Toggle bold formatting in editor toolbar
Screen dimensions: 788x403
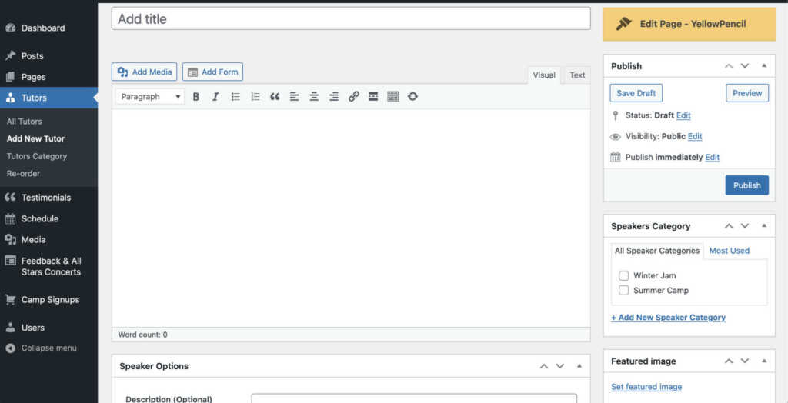pyautogui.click(x=196, y=96)
